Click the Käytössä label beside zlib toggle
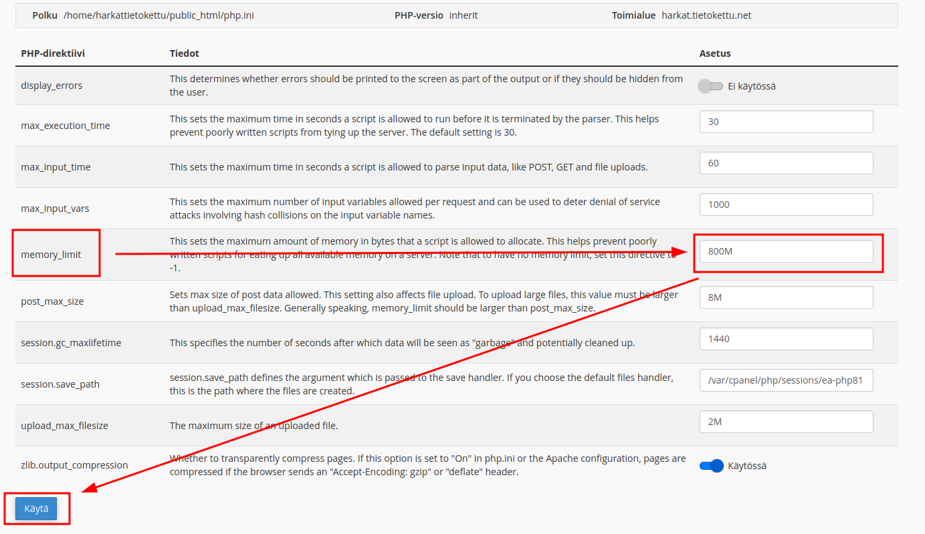925x534 pixels. tap(747, 466)
